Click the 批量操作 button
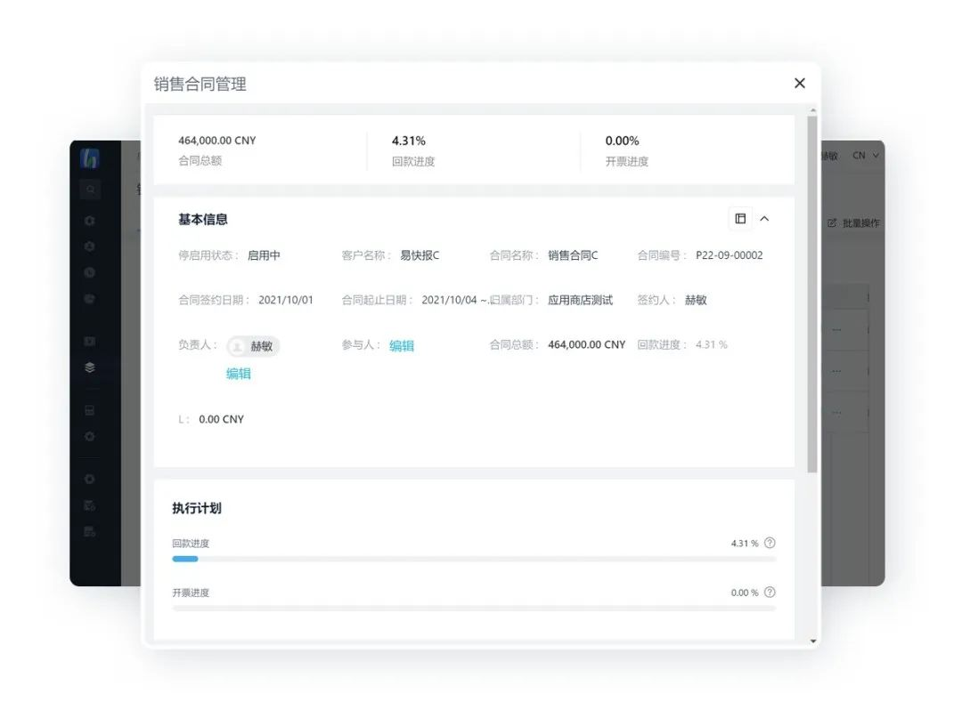 click(x=853, y=222)
